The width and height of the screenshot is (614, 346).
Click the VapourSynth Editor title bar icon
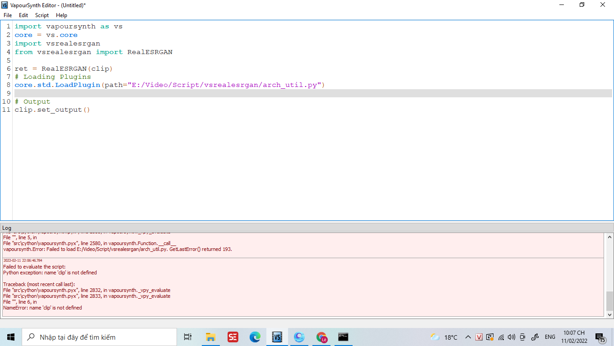5,5
